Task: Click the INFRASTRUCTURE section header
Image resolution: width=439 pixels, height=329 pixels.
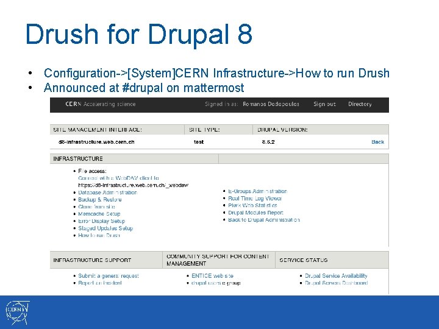Action: click(x=78, y=158)
